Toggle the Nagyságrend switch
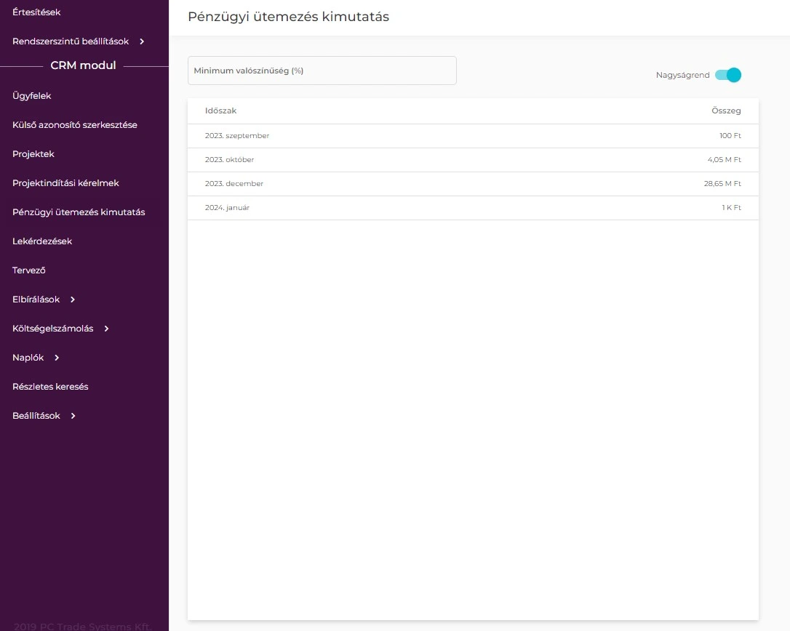 click(x=727, y=75)
